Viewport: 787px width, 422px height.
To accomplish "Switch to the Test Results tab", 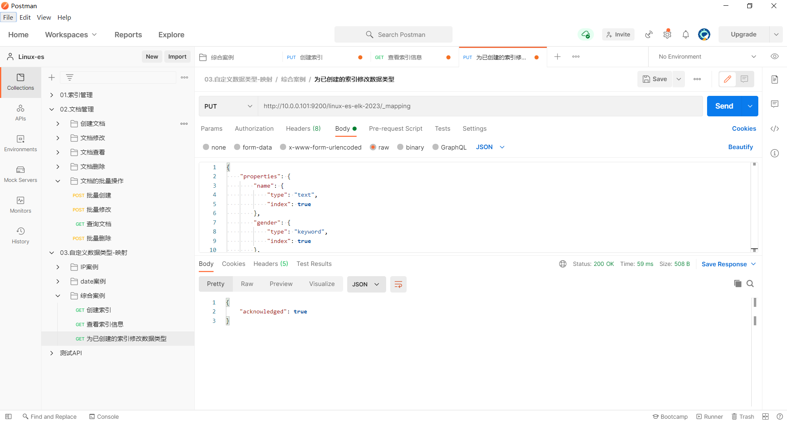I will [314, 264].
